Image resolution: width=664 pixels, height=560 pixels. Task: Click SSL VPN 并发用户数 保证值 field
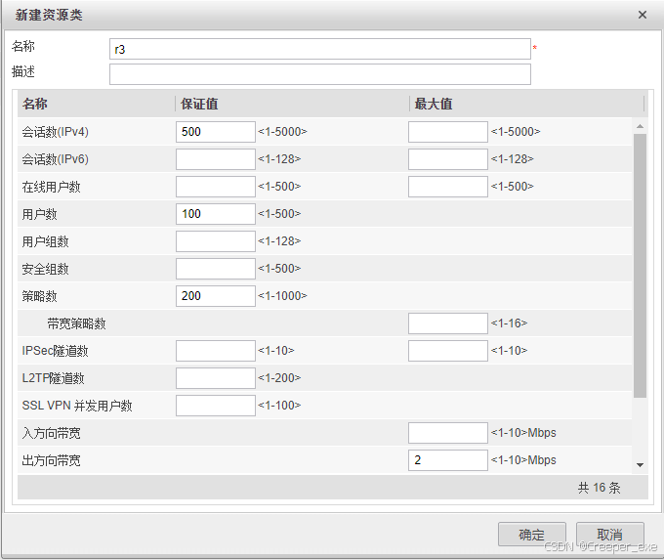pyautogui.click(x=216, y=406)
